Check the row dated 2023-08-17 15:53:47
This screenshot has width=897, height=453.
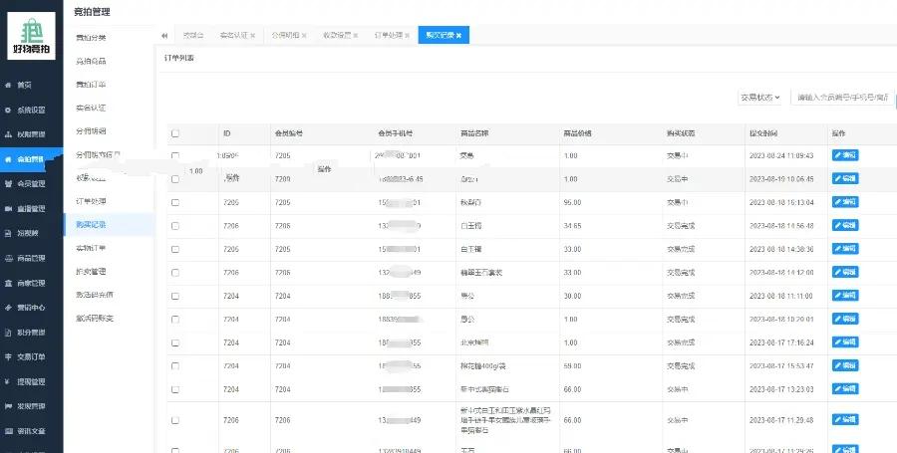(x=175, y=366)
